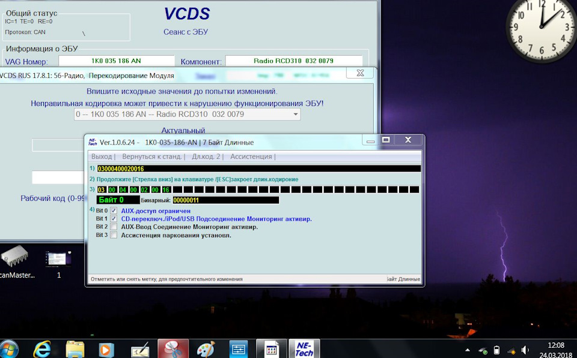Minimize the NE-Tech long coding window

pyautogui.click(x=371, y=140)
